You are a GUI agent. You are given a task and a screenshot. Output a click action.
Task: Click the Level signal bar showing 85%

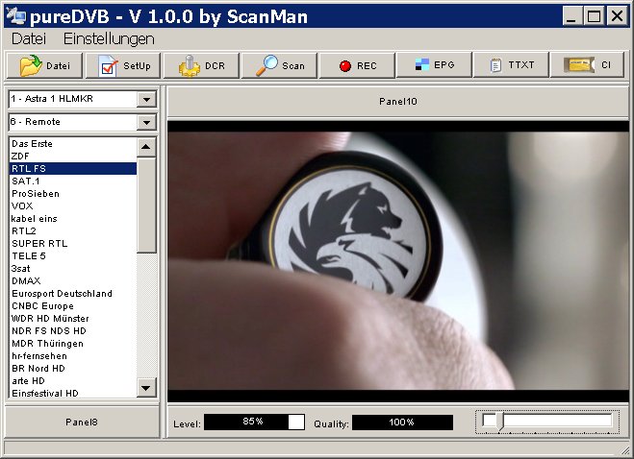(254, 423)
